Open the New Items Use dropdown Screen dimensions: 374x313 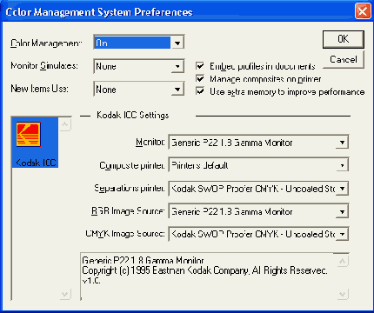pos(139,89)
